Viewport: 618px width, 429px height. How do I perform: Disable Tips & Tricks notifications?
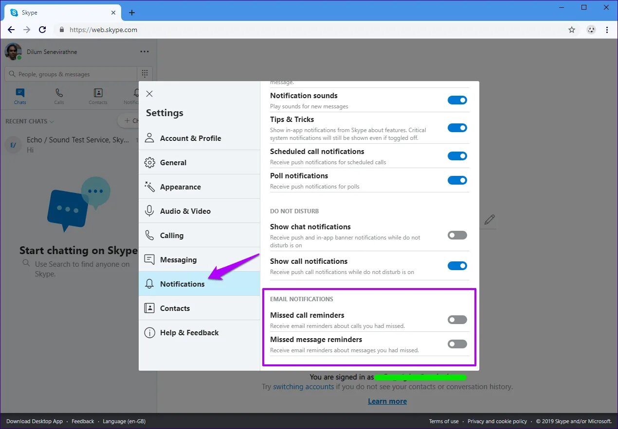click(457, 128)
